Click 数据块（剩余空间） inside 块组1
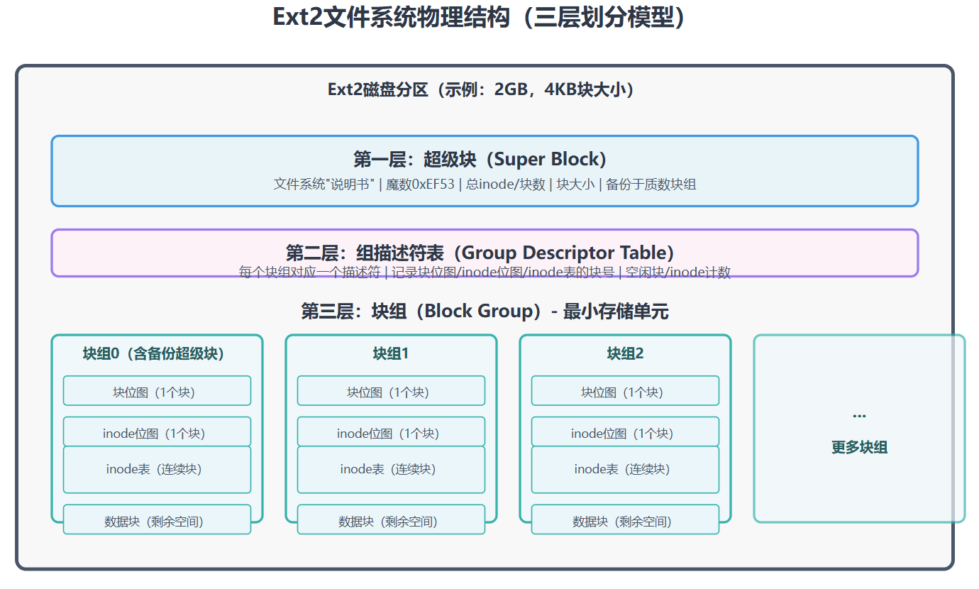Viewport: 979px width, 589px height. [x=391, y=519]
